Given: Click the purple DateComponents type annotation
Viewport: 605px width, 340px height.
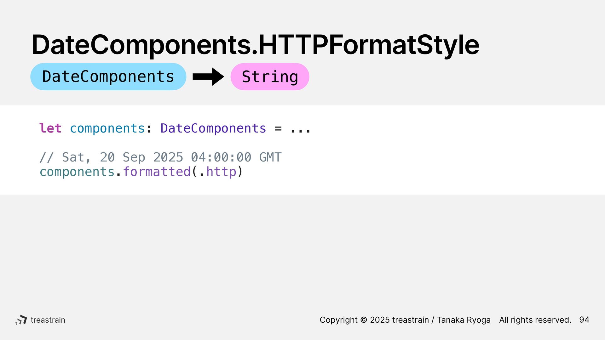Looking at the screenshot, I should point(213,128).
